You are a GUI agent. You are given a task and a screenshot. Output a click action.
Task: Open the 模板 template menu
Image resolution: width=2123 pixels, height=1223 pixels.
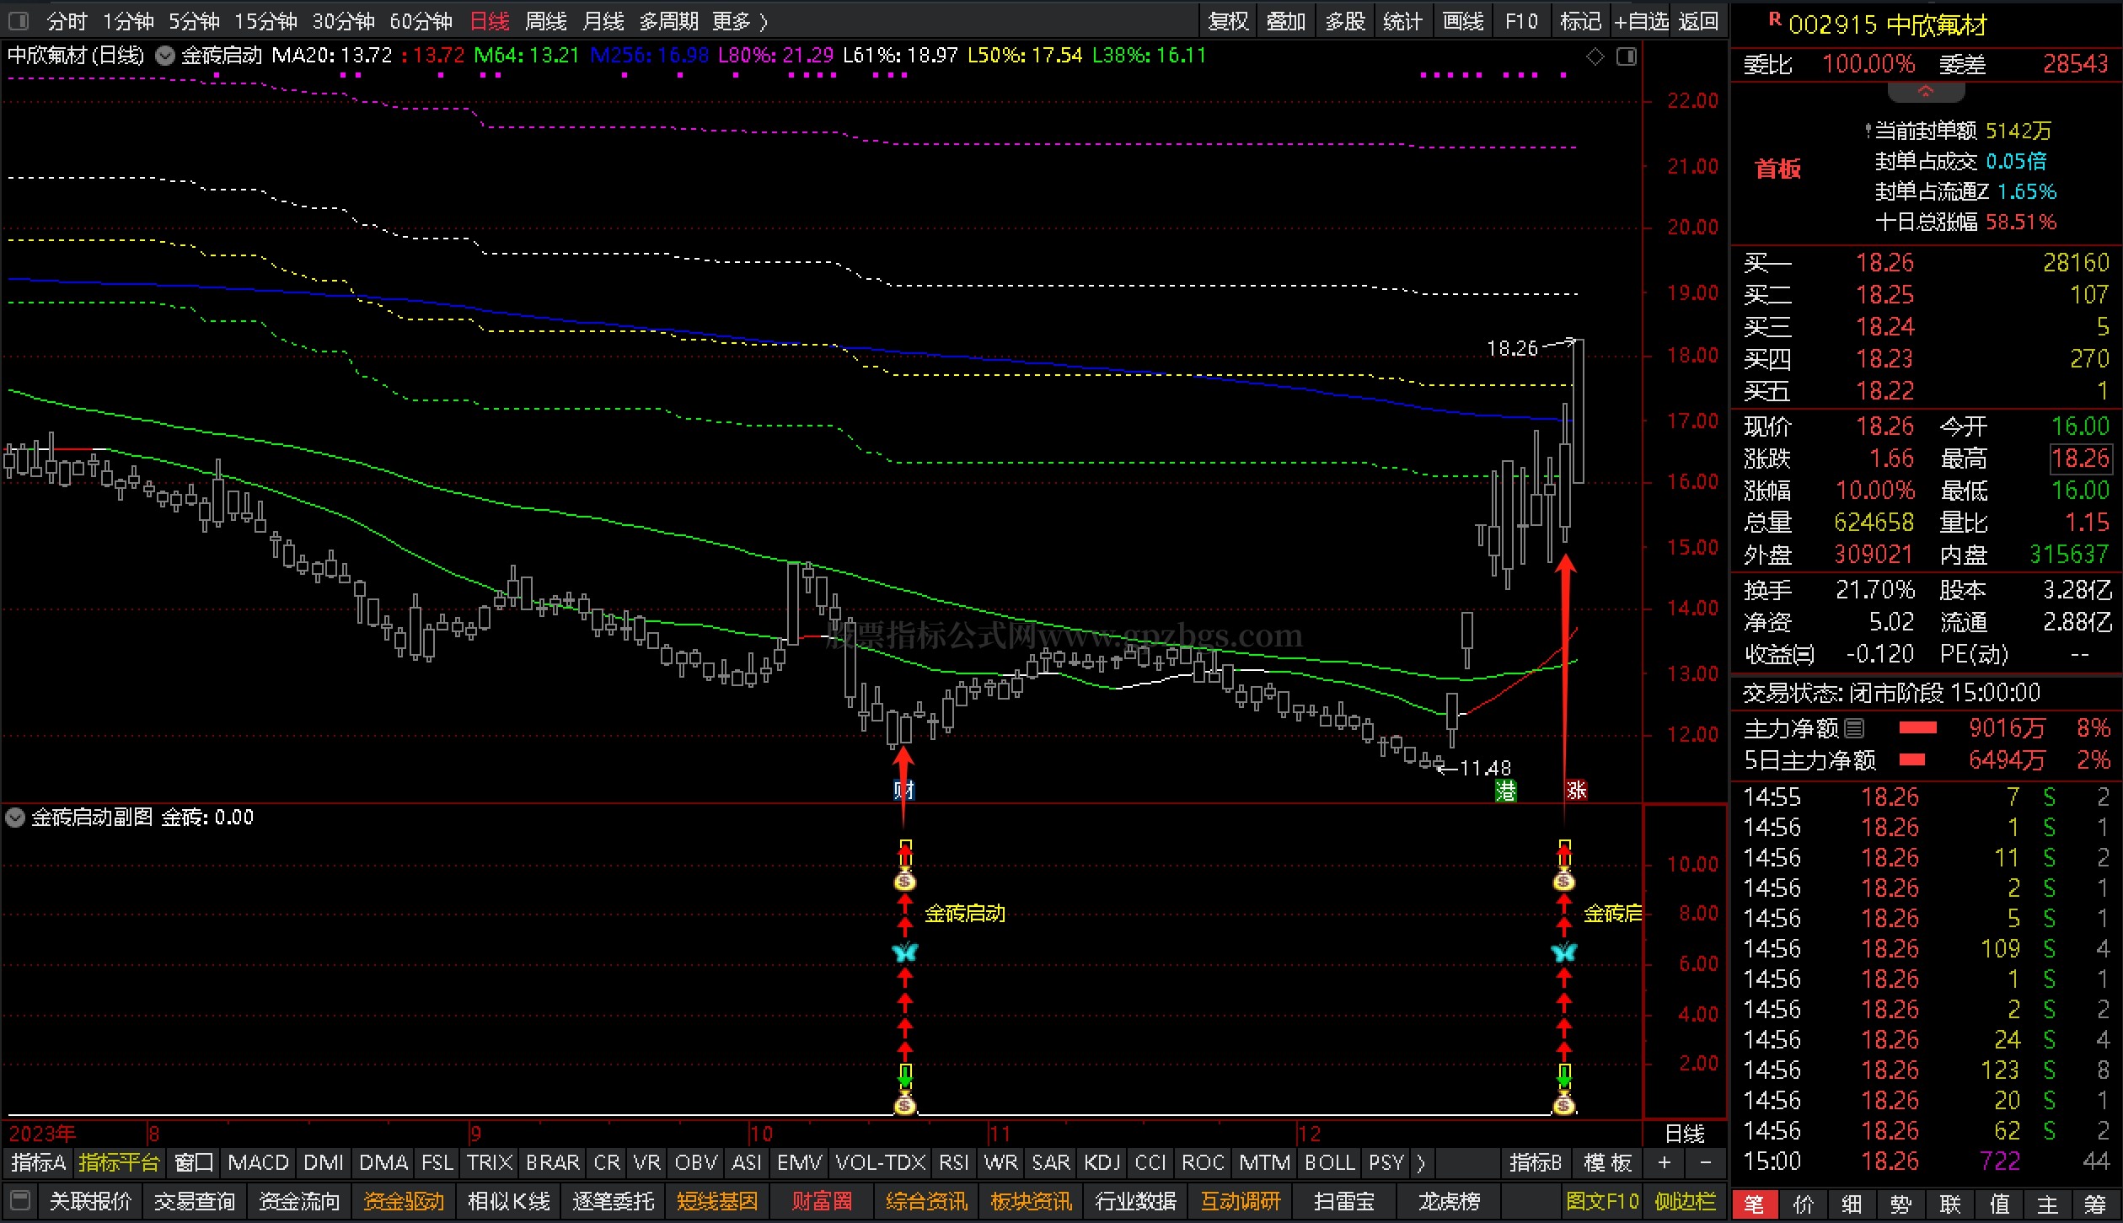1607,1163
